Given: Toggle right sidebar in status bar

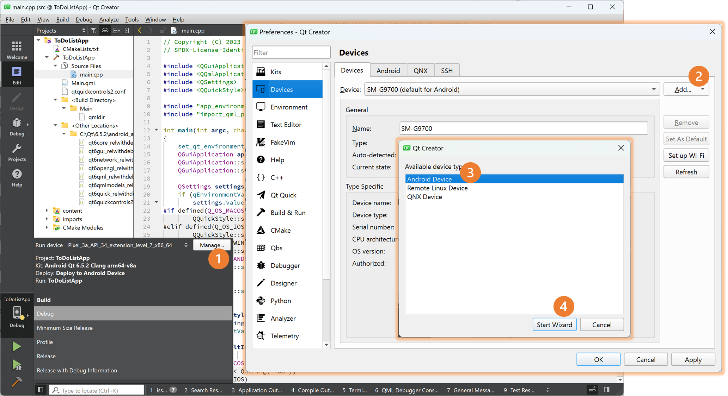Looking at the screenshot, I should (x=607, y=390).
